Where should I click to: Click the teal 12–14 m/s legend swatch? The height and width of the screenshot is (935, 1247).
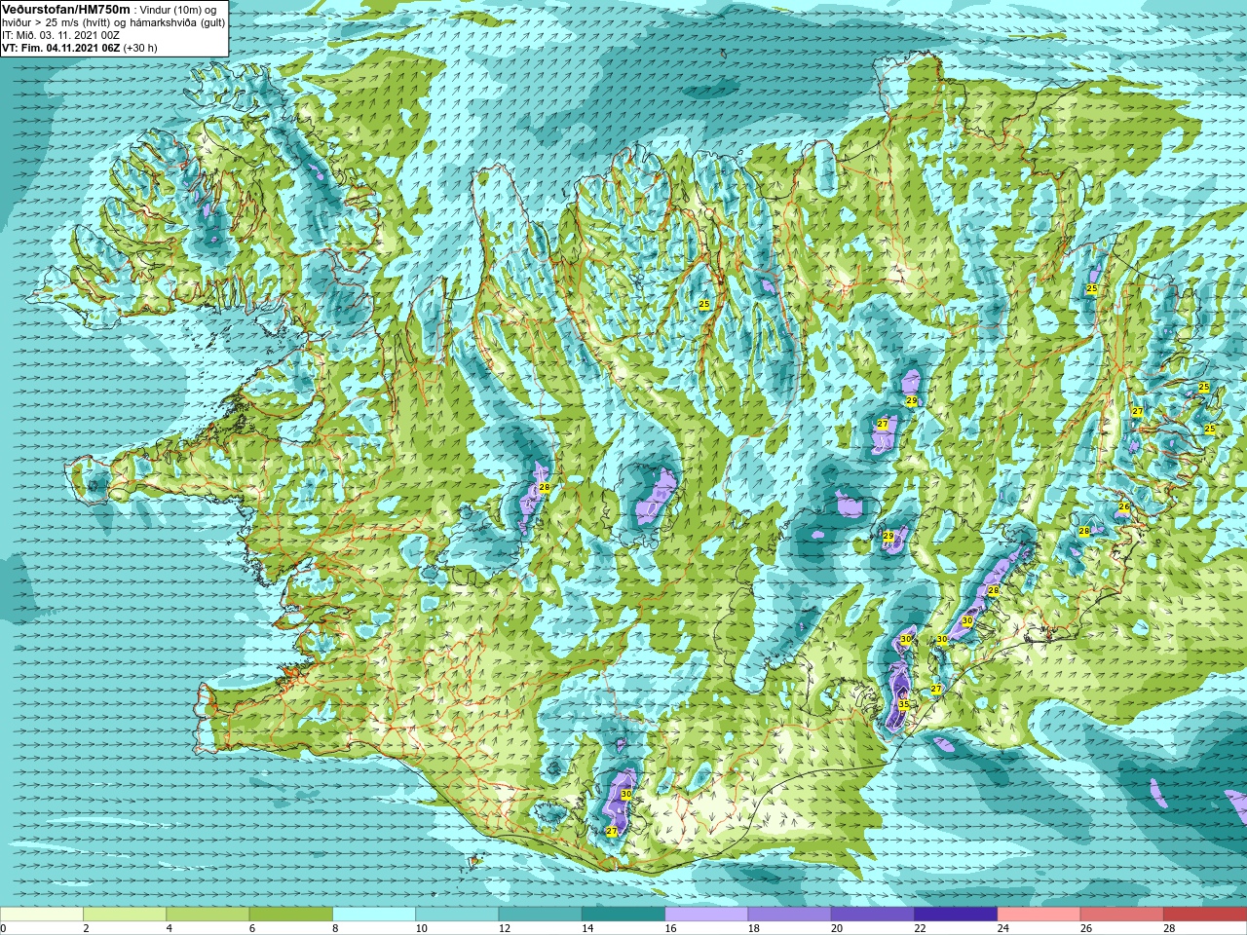[x=541, y=915]
